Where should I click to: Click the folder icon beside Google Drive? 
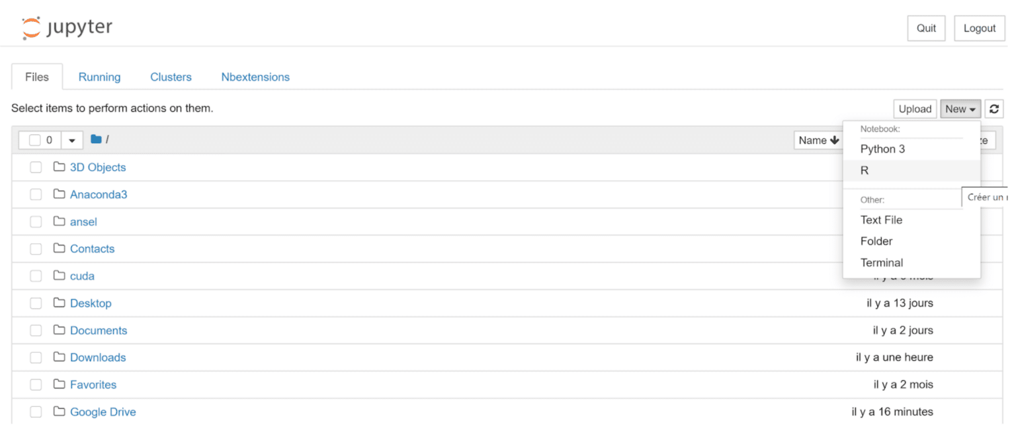pos(60,412)
